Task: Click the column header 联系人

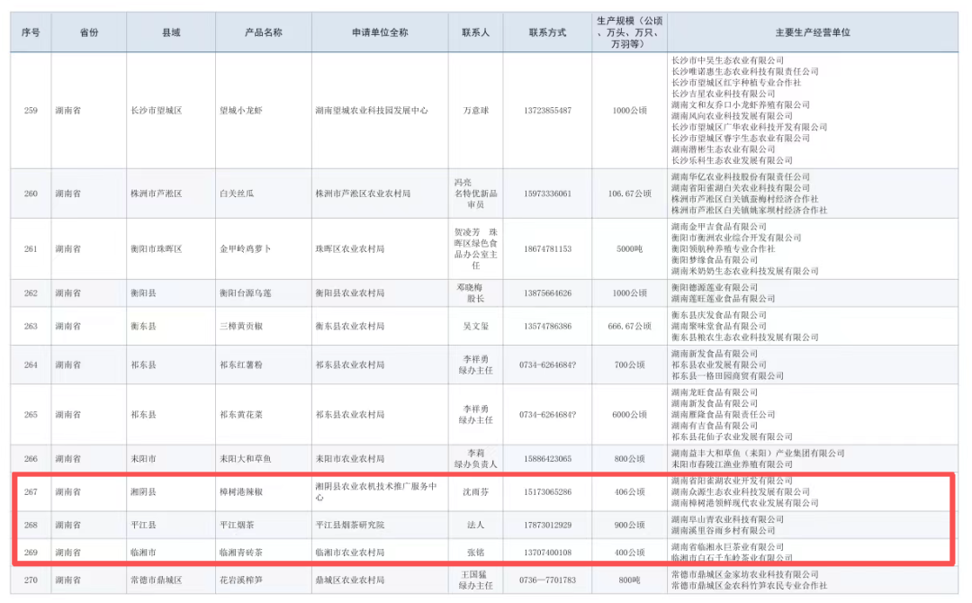Action: pyautogui.click(x=475, y=32)
